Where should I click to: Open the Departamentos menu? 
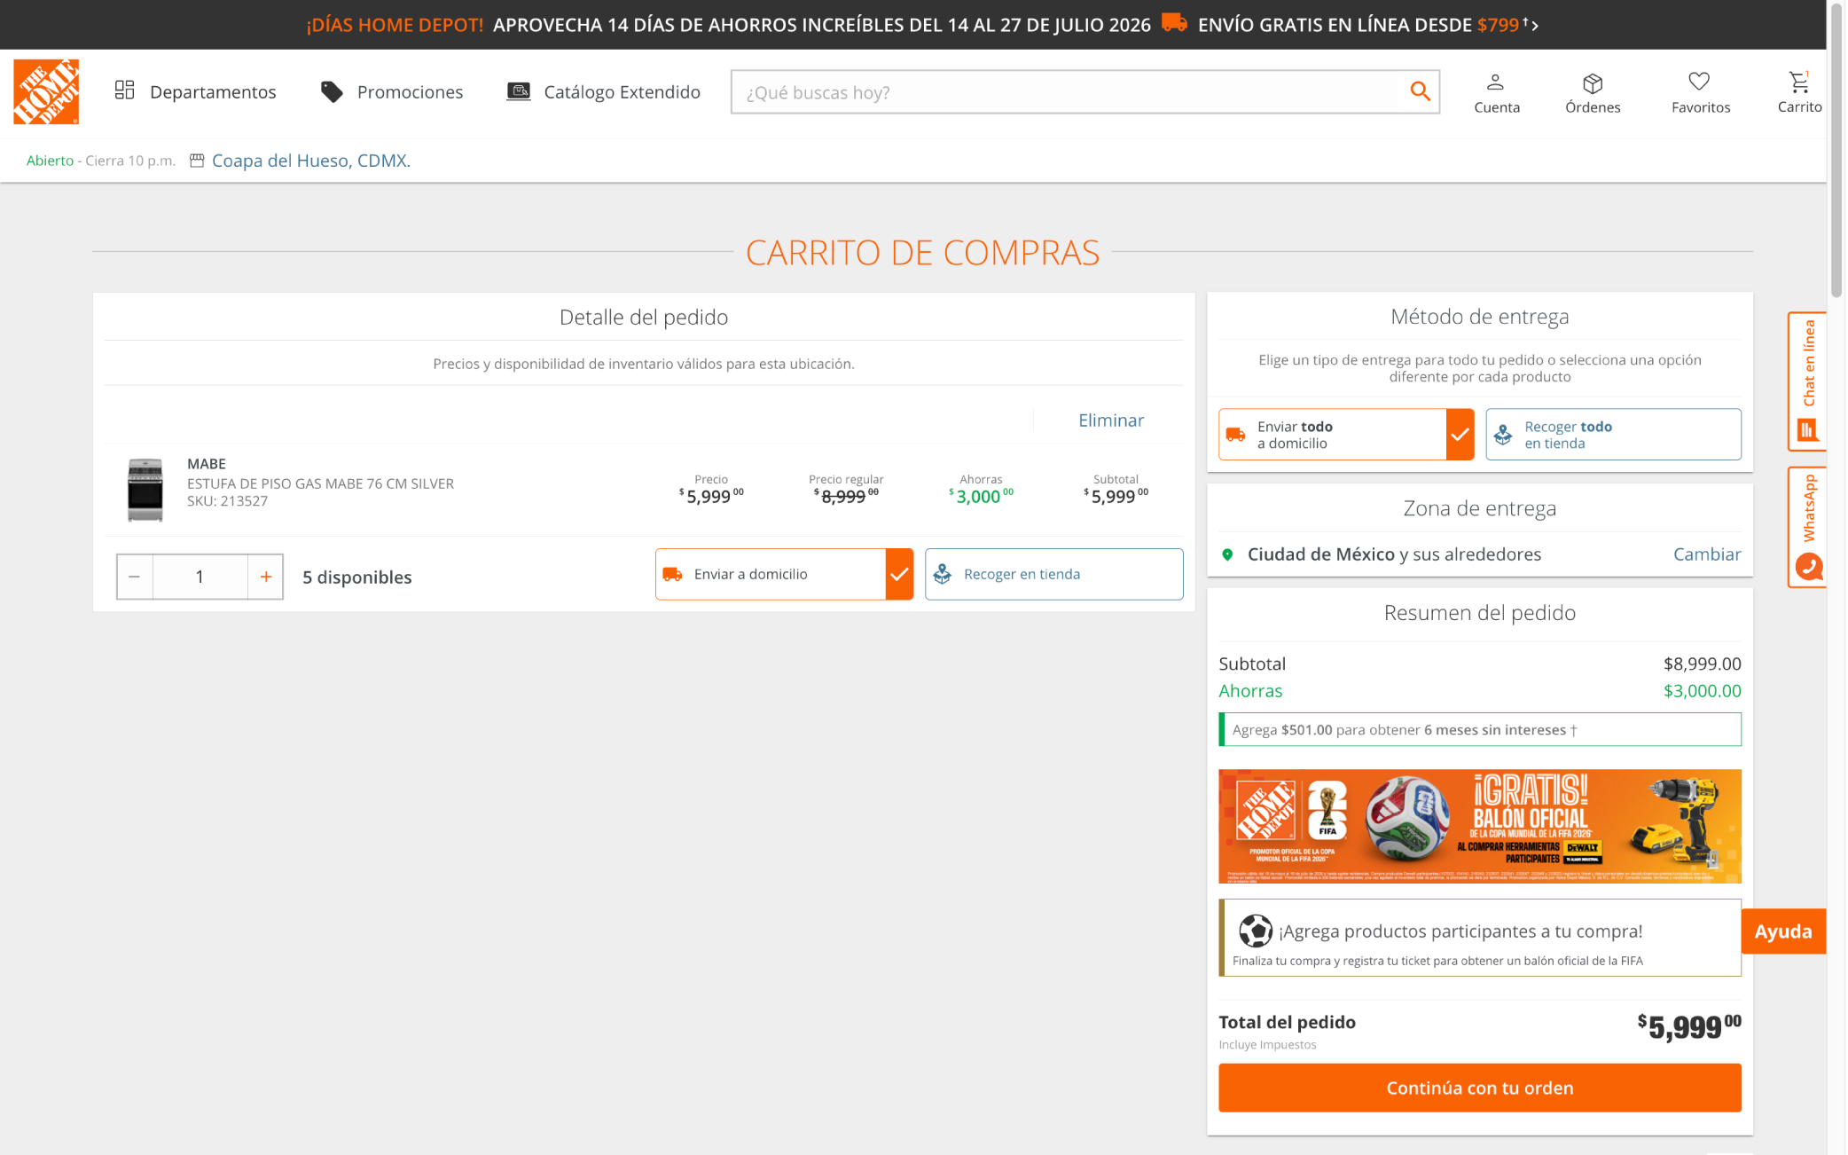click(195, 91)
